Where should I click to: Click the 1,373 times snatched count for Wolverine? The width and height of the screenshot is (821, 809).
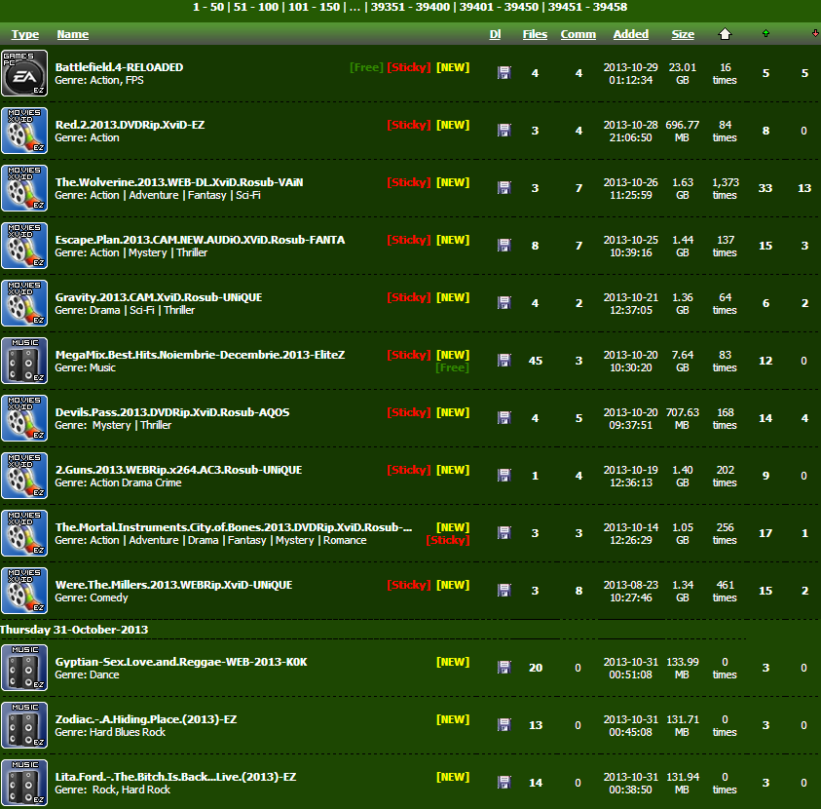[726, 189]
